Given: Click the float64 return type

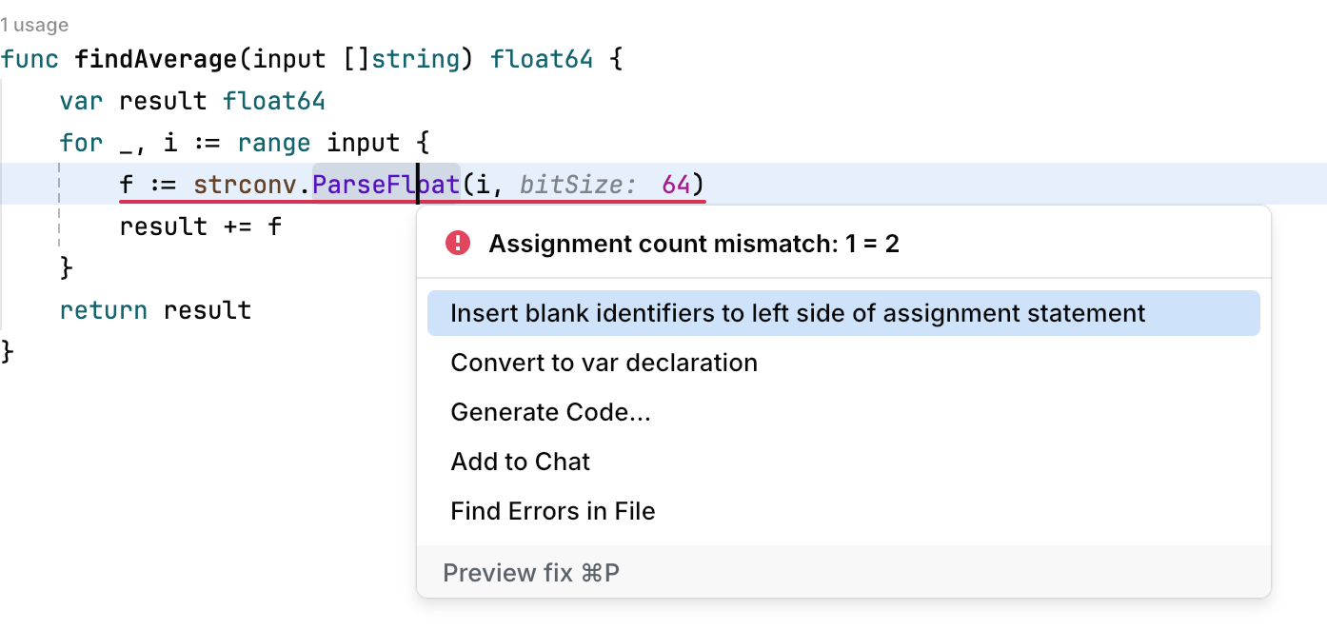Looking at the screenshot, I should point(541,58).
